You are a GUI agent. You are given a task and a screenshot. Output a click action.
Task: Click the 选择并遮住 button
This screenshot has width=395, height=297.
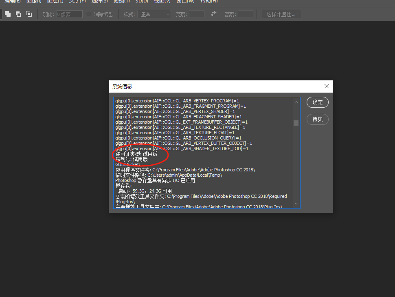281,14
